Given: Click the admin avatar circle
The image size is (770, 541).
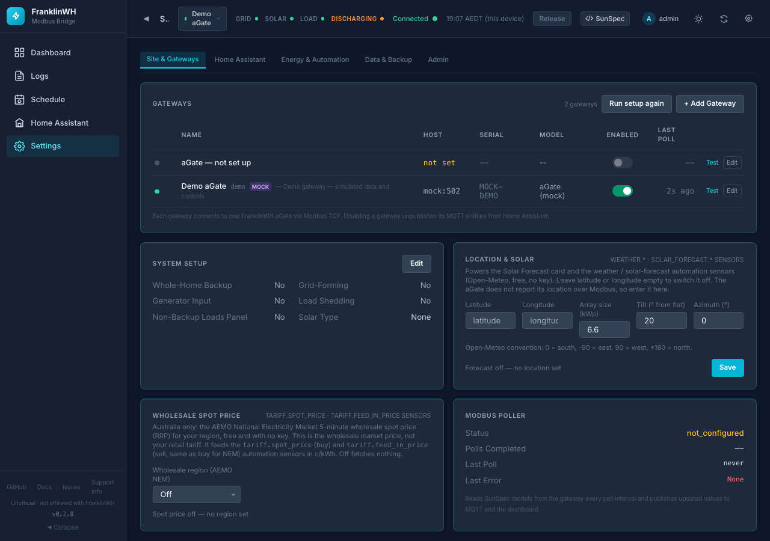Looking at the screenshot, I should [x=649, y=19].
